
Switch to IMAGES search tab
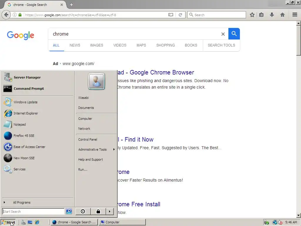pyautogui.click(x=96, y=45)
